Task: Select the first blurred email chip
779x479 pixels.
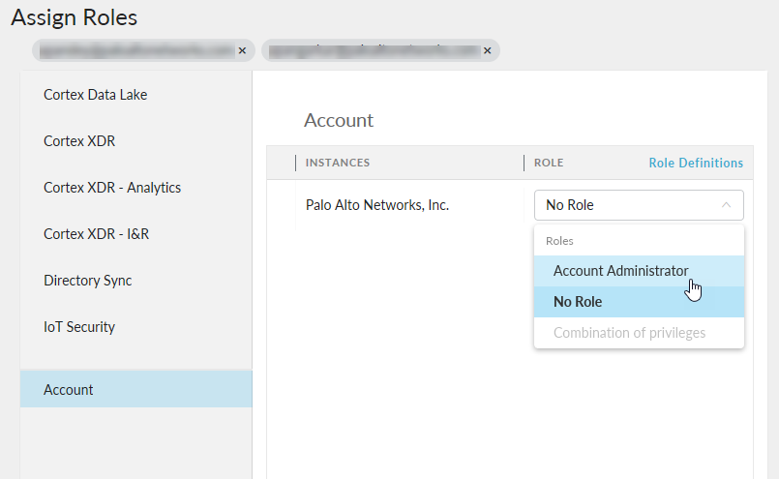Action: 135,50
